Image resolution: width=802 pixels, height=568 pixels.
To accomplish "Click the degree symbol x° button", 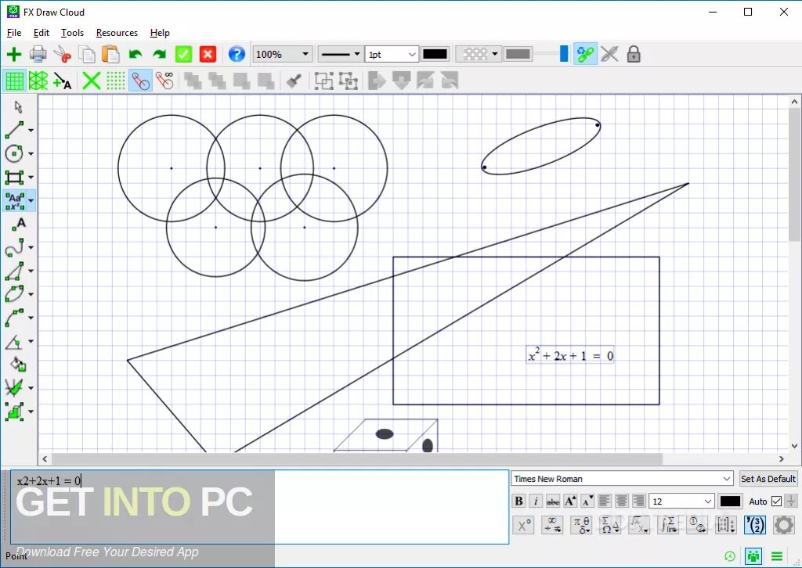I will coord(523,525).
